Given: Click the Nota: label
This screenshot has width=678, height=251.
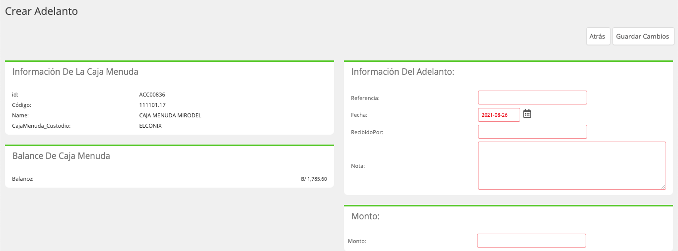Looking at the screenshot, I should [358, 166].
